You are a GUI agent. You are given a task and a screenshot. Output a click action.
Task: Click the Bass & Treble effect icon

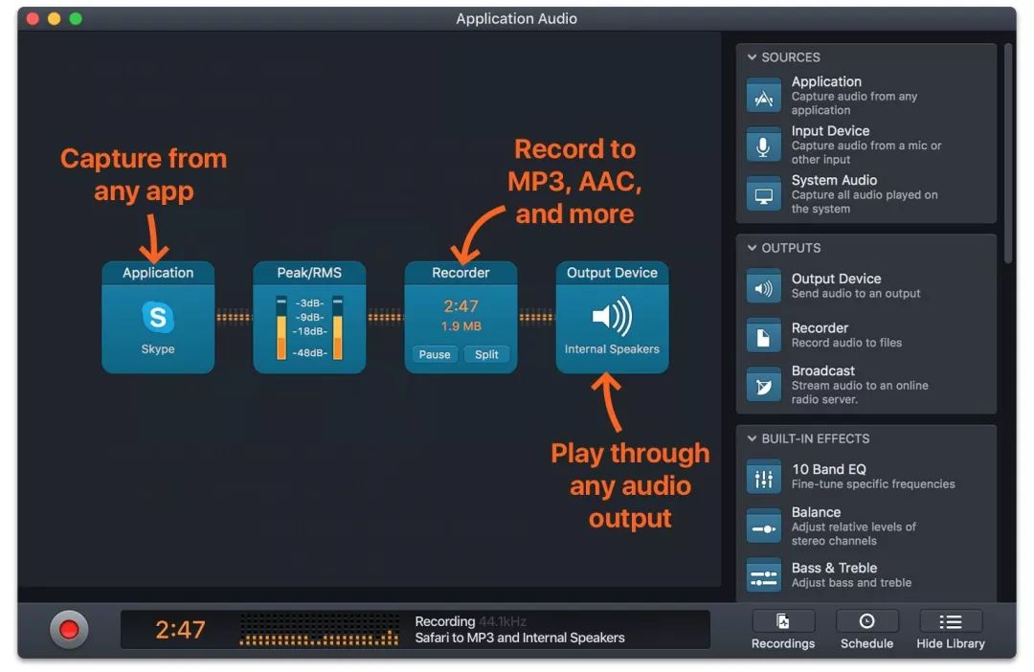coord(763,575)
